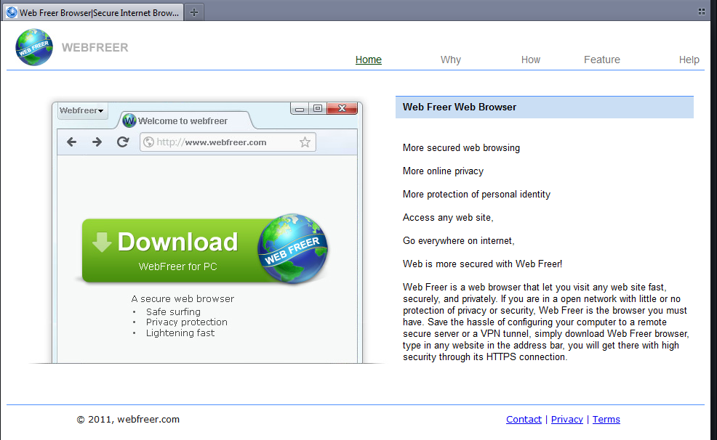Switch to the Welcome to webfreer tab
The width and height of the screenshot is (717, 440).
pos(182,120)
